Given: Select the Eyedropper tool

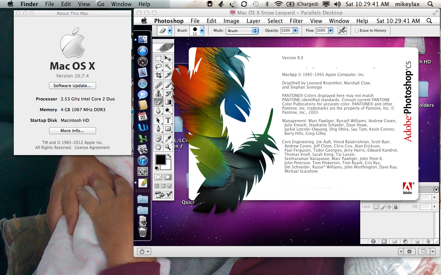Looking at the screenshot, I should [x=168, y=138].
